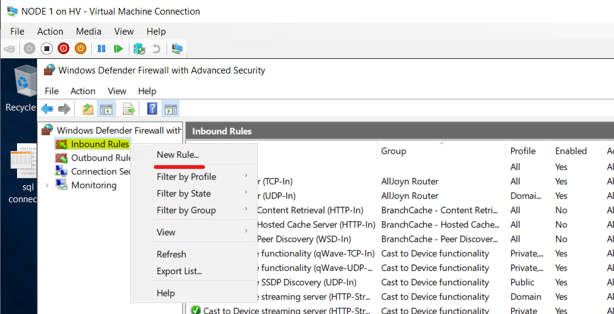Screen dimensions: 614x314
Task: Choose Export List... from context menu
Action: click(x=193, y=271)
